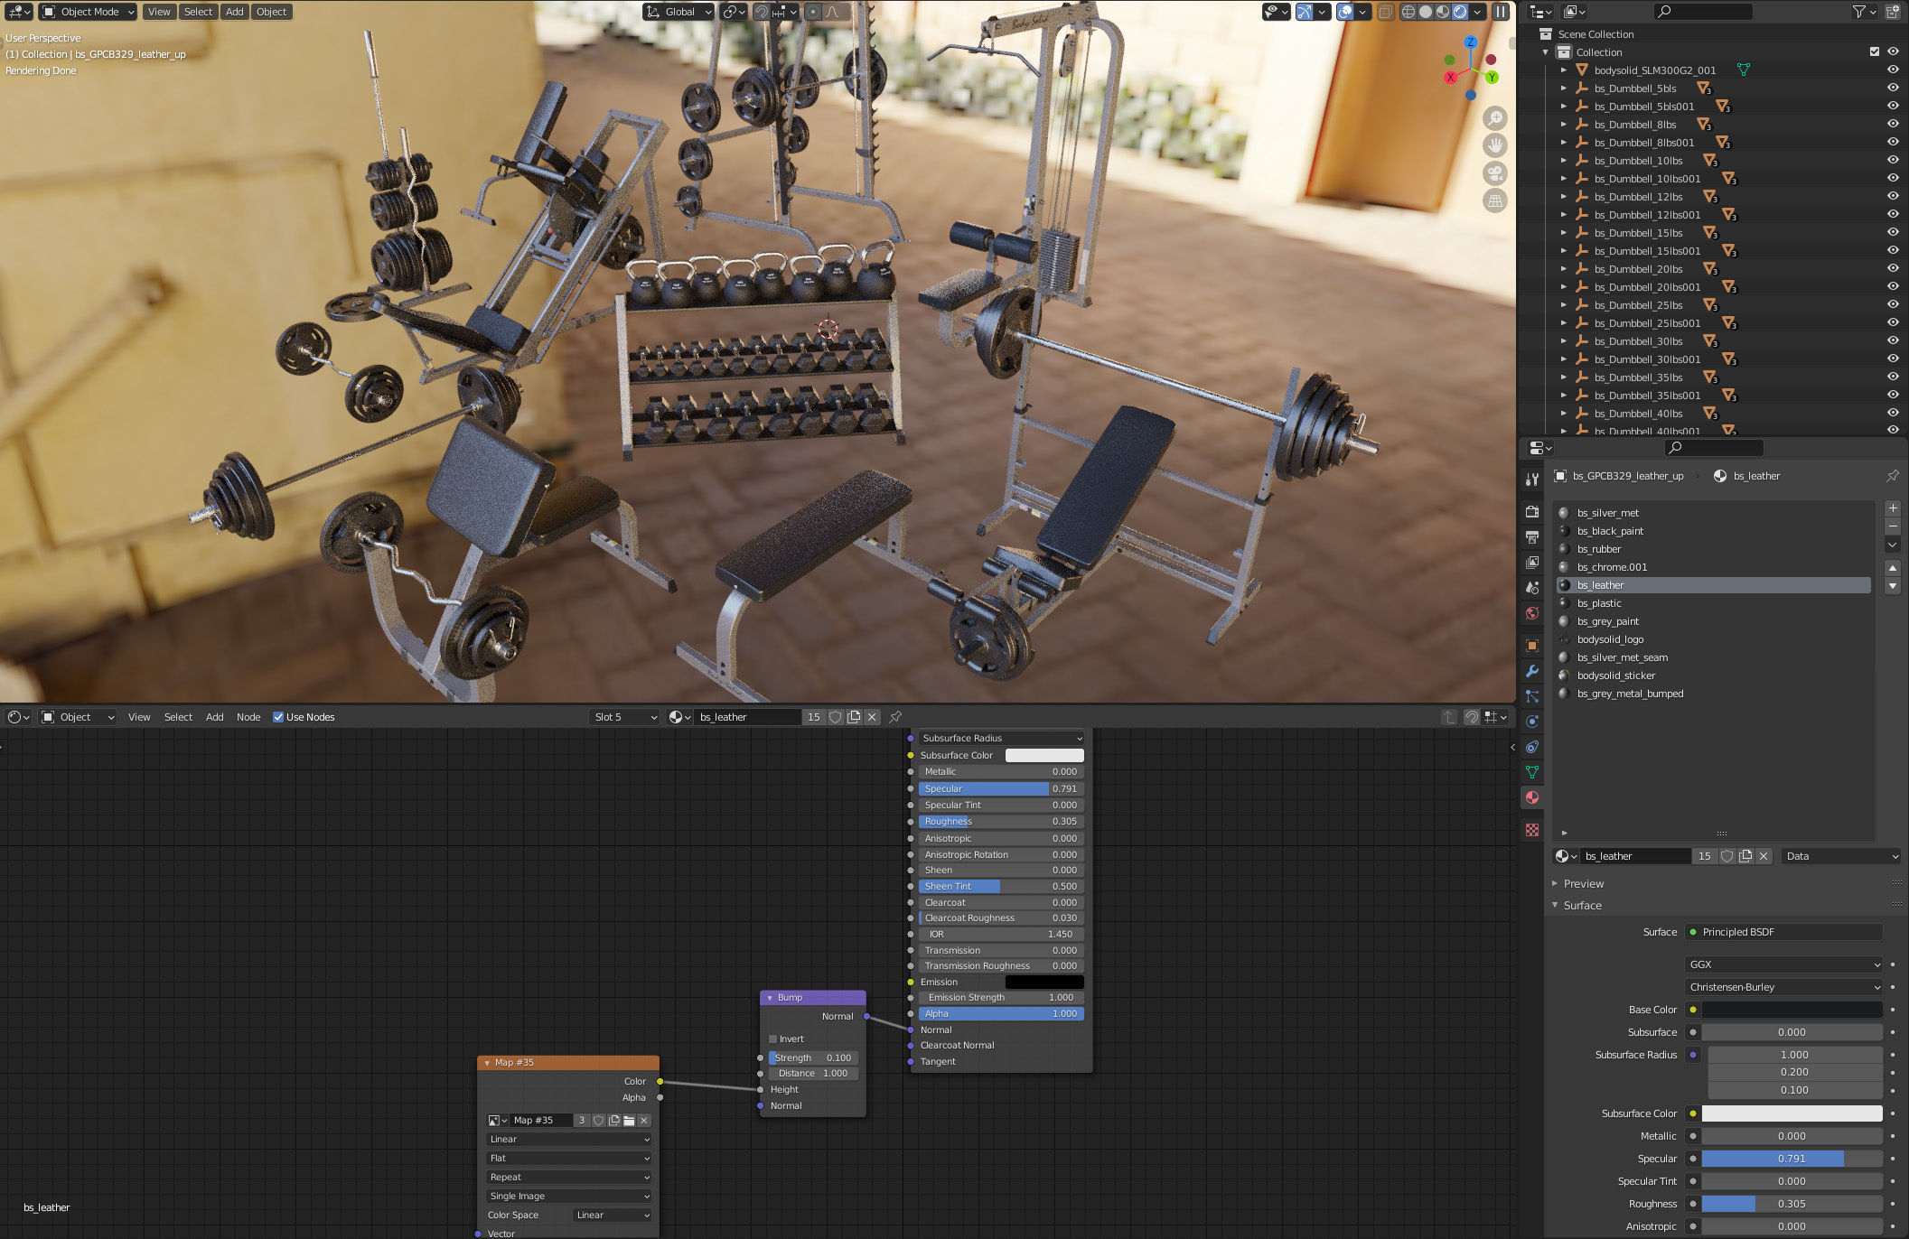Click the zoom magnifier icon in viewport

[x=1495, y=118]
